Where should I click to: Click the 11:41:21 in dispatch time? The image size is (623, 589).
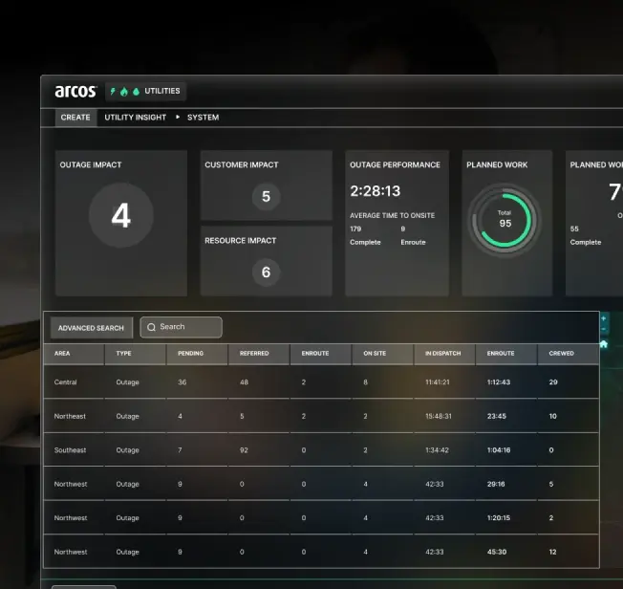438,382
